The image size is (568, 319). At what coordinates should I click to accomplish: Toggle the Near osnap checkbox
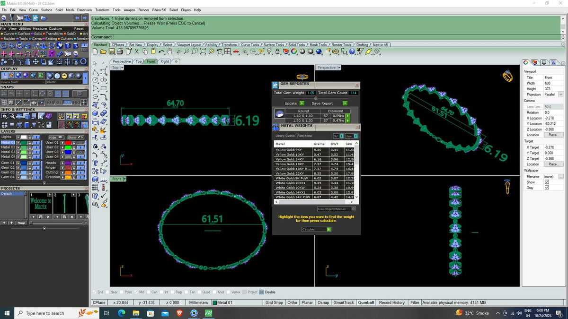click(x=108, y=292)
